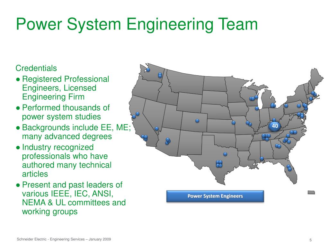The width and height of the screenshot is (329, 247).
Task: Click the Colorado map marker dot
Action: (197, 121)
